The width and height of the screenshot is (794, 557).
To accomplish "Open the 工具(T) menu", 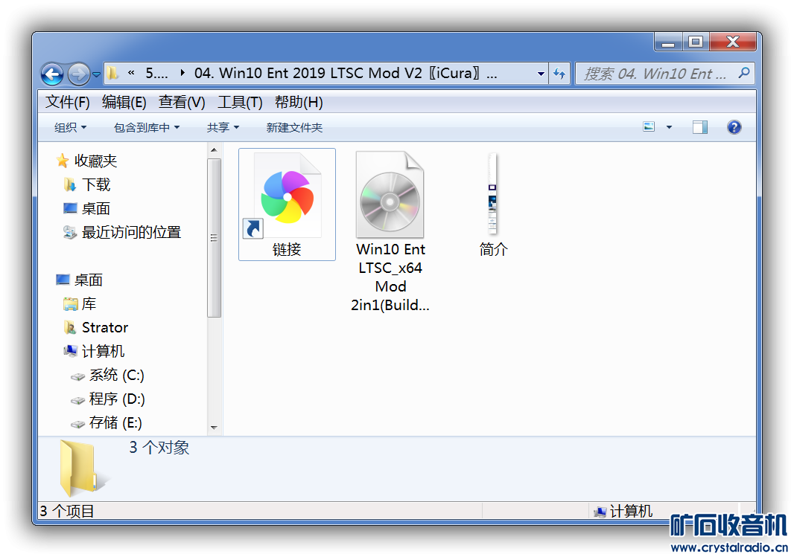I will click(x=240, y=102).
